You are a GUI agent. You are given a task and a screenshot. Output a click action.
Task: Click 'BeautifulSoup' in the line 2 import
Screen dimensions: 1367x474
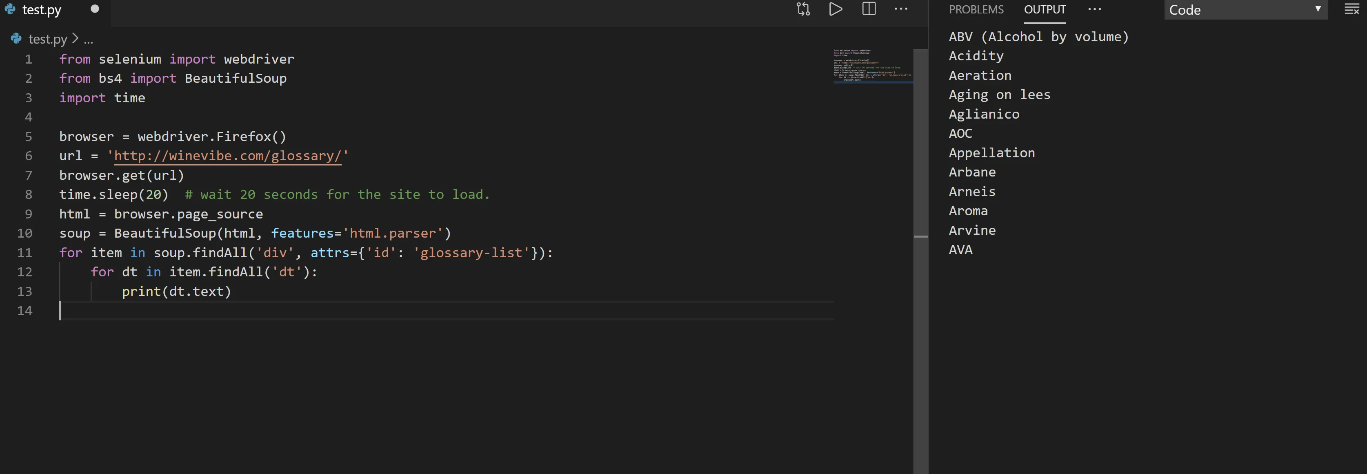click(236, 78)
